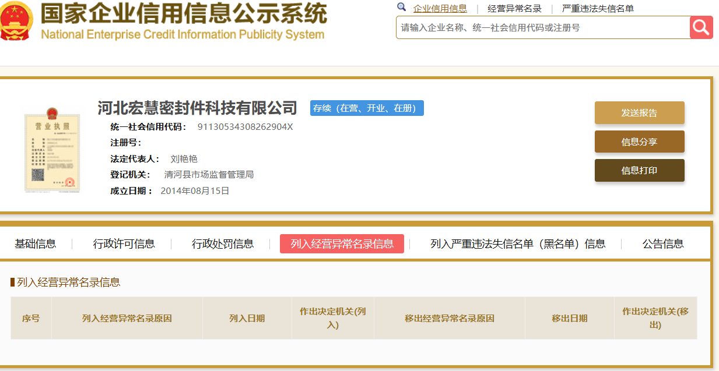Click the English subtitle National Enterprise Credit
Viewport: 719px width, 371px height.
183,34
